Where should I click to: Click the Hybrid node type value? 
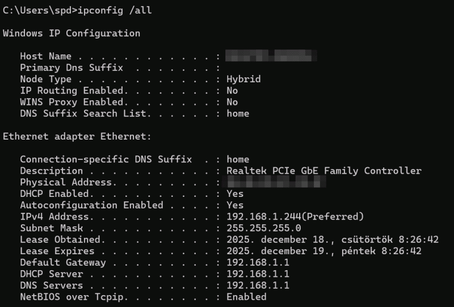tap(243, 79)
